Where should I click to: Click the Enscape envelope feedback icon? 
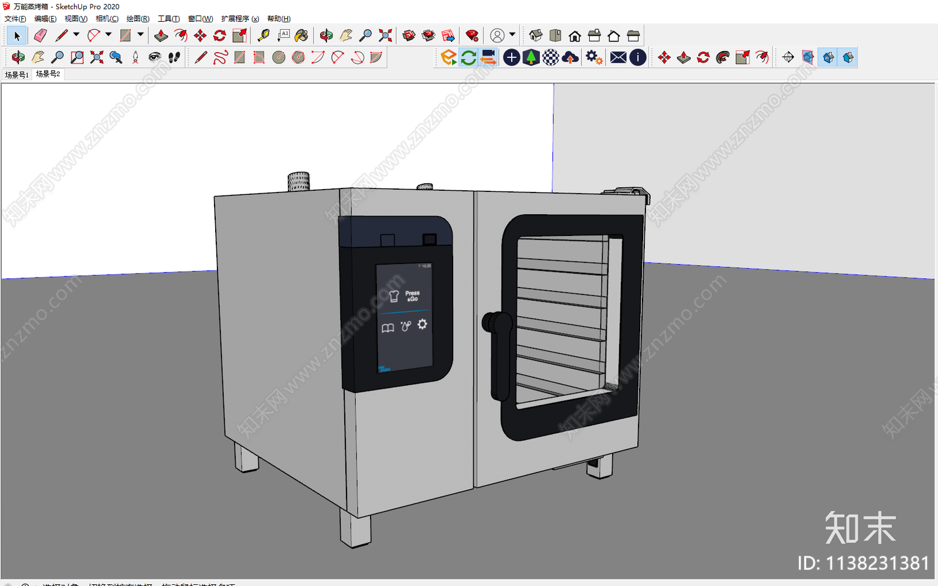618,57
